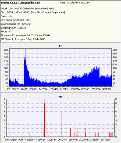
Task: Click the Speed 4x text
Action: [6, 16]
